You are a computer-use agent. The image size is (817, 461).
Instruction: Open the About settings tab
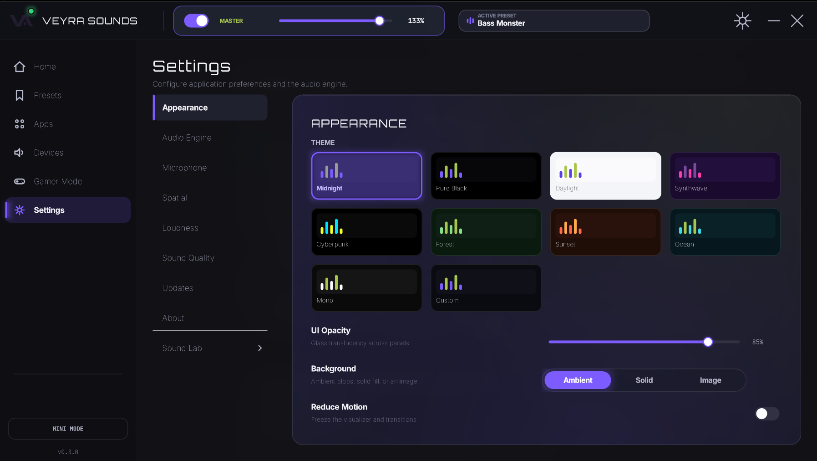(210, 318)
